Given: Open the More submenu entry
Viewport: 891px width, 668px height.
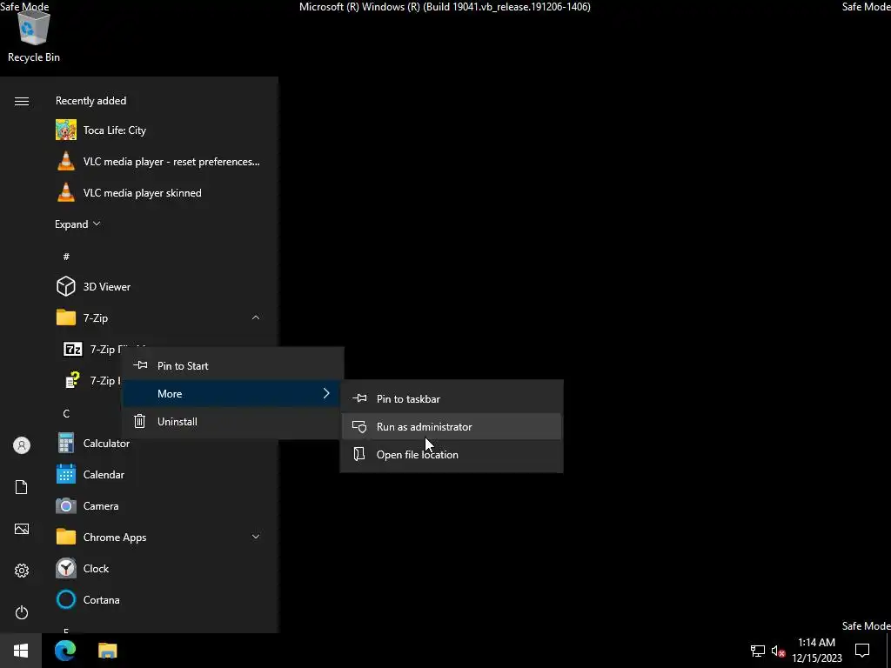Looking at the screenshot, I should tap(233, 394).
